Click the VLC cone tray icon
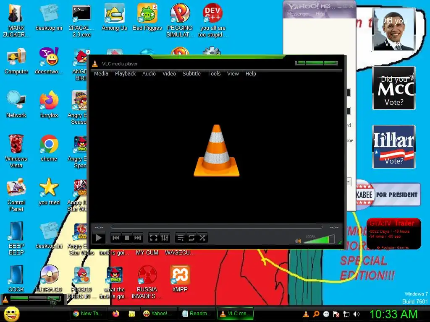The width and height of the screenshot is (430, 322). (x=306, y=314)
